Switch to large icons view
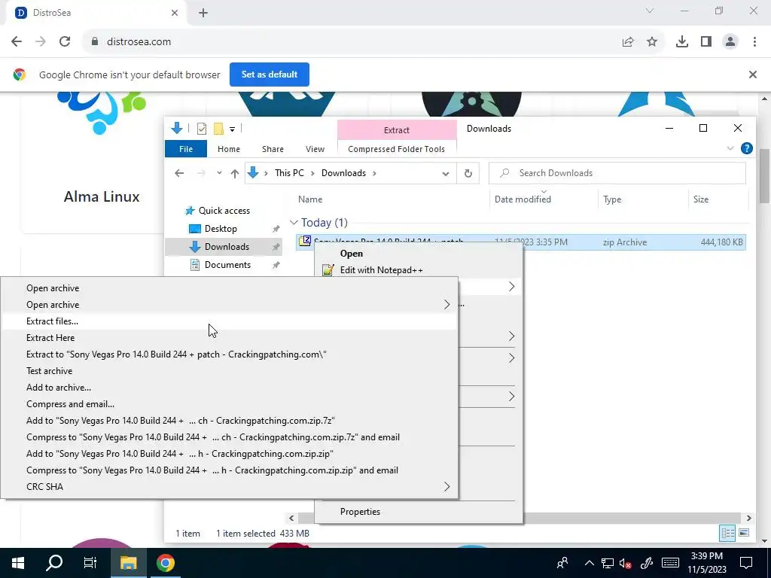Screen dimensions: 771x578 (744, 534)
